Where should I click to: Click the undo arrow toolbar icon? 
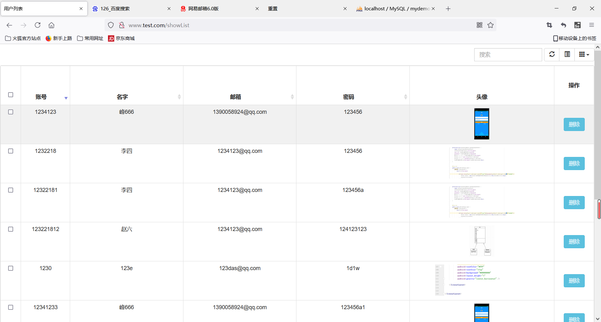click(x=563, y=25)
